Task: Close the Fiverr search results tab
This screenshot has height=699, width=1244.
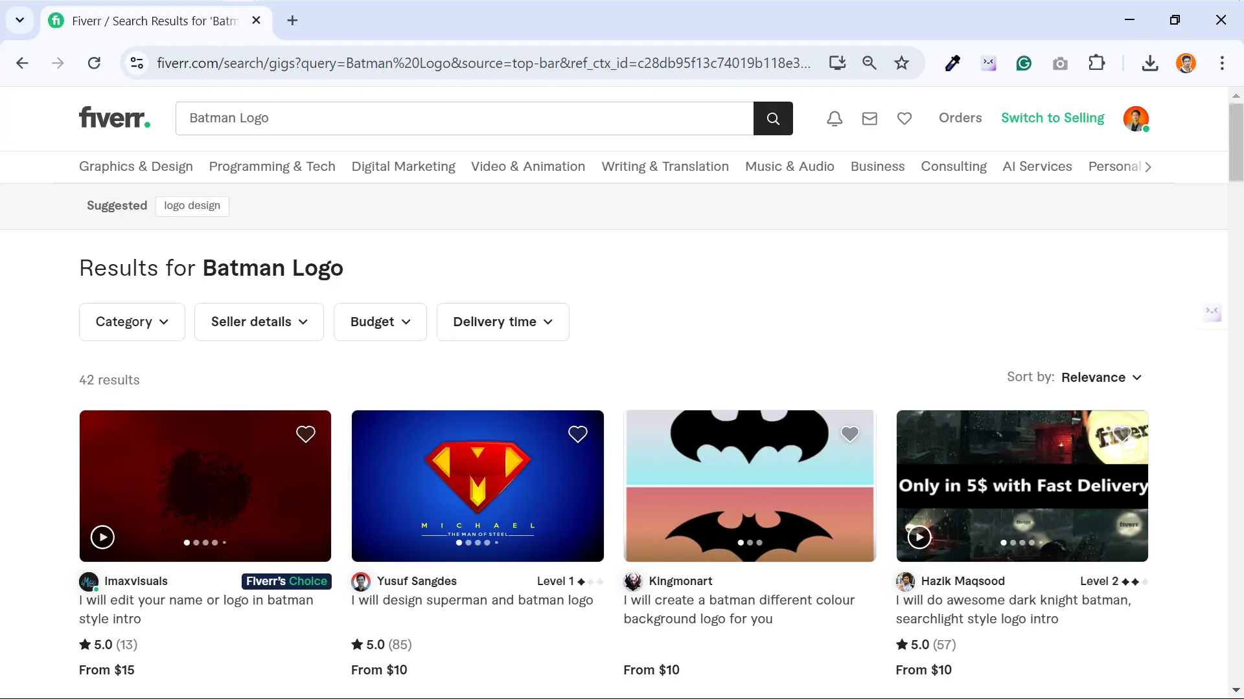Action: (257, 21)
